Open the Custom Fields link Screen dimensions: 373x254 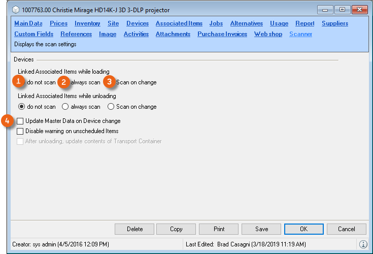[33, 34]
